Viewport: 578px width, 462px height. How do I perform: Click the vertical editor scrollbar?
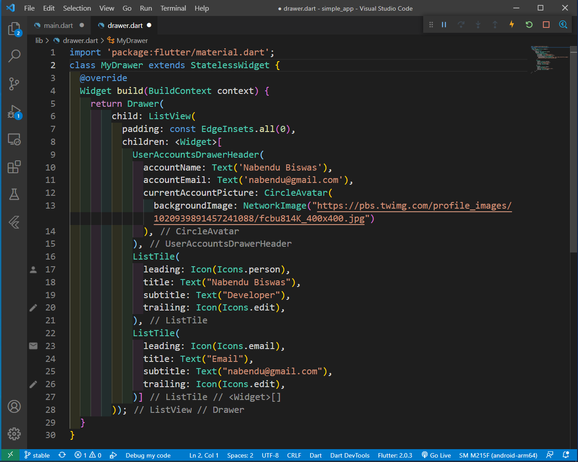[574, 148]
